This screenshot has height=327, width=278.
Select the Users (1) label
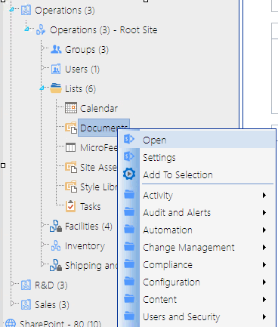click(82, 69)
